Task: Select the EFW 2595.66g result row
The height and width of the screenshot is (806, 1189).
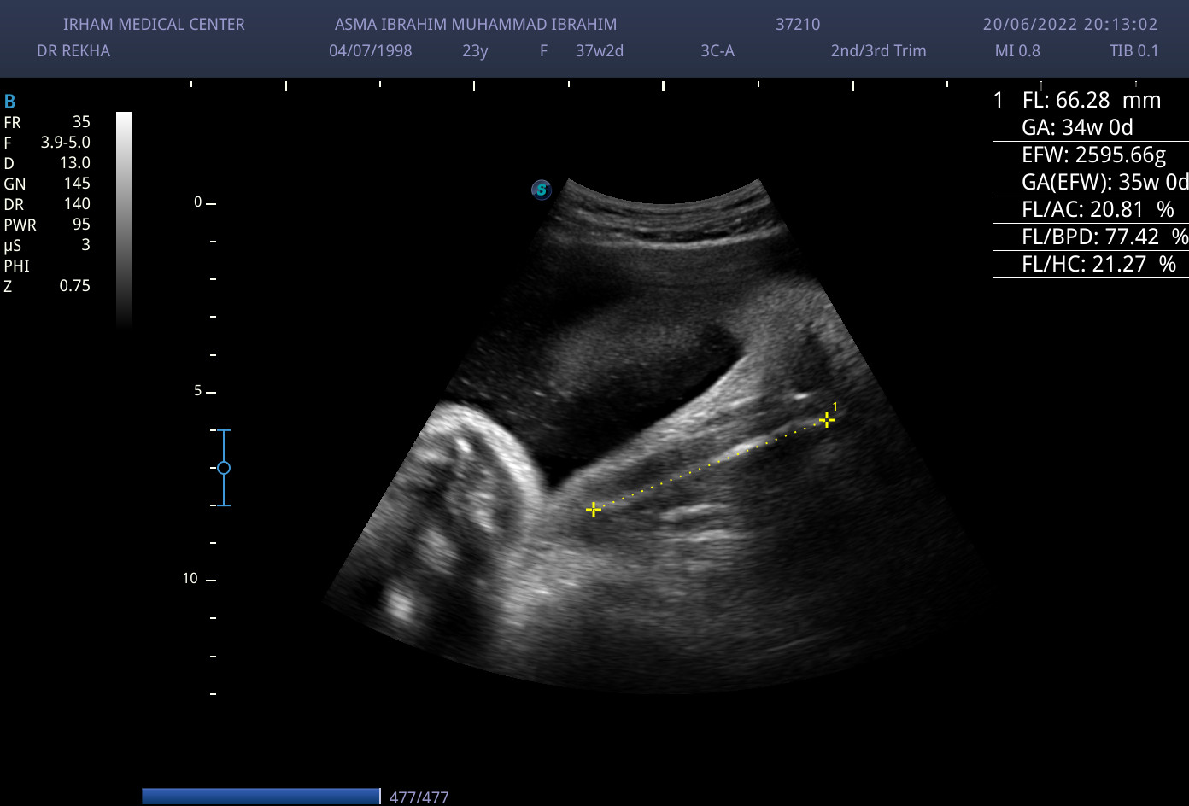Action: pos(1093,155)
